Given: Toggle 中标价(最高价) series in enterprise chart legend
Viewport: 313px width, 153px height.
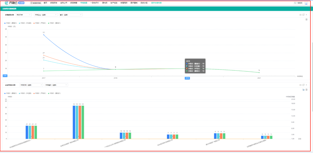Looking at the screenshot, I should [11, 93].
